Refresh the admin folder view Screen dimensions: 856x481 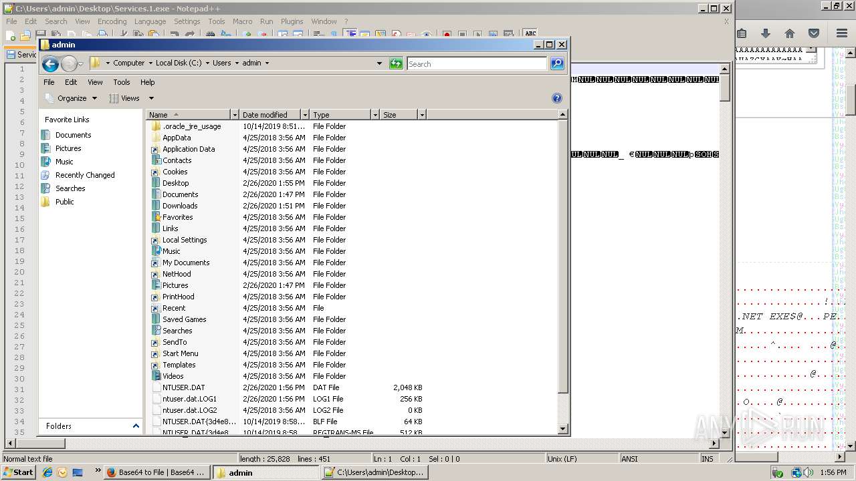click(x=396, y=63)
